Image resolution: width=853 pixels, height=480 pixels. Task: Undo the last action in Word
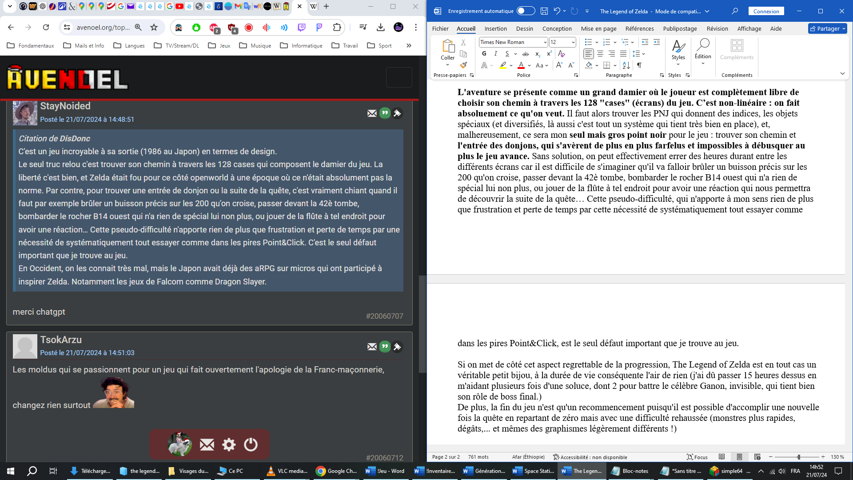[557, 11]
